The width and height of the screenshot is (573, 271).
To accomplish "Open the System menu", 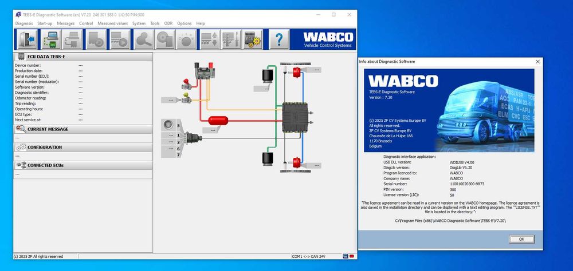I will click(139, 23).
